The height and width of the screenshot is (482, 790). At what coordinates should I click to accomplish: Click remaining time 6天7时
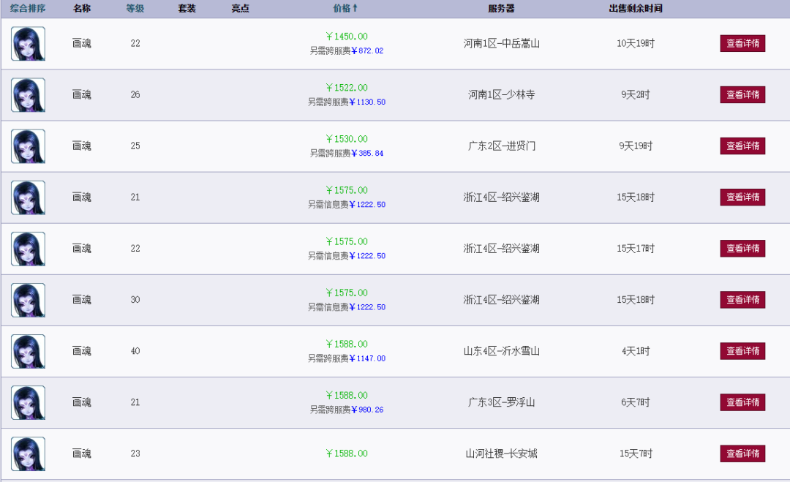coord(636,402)
